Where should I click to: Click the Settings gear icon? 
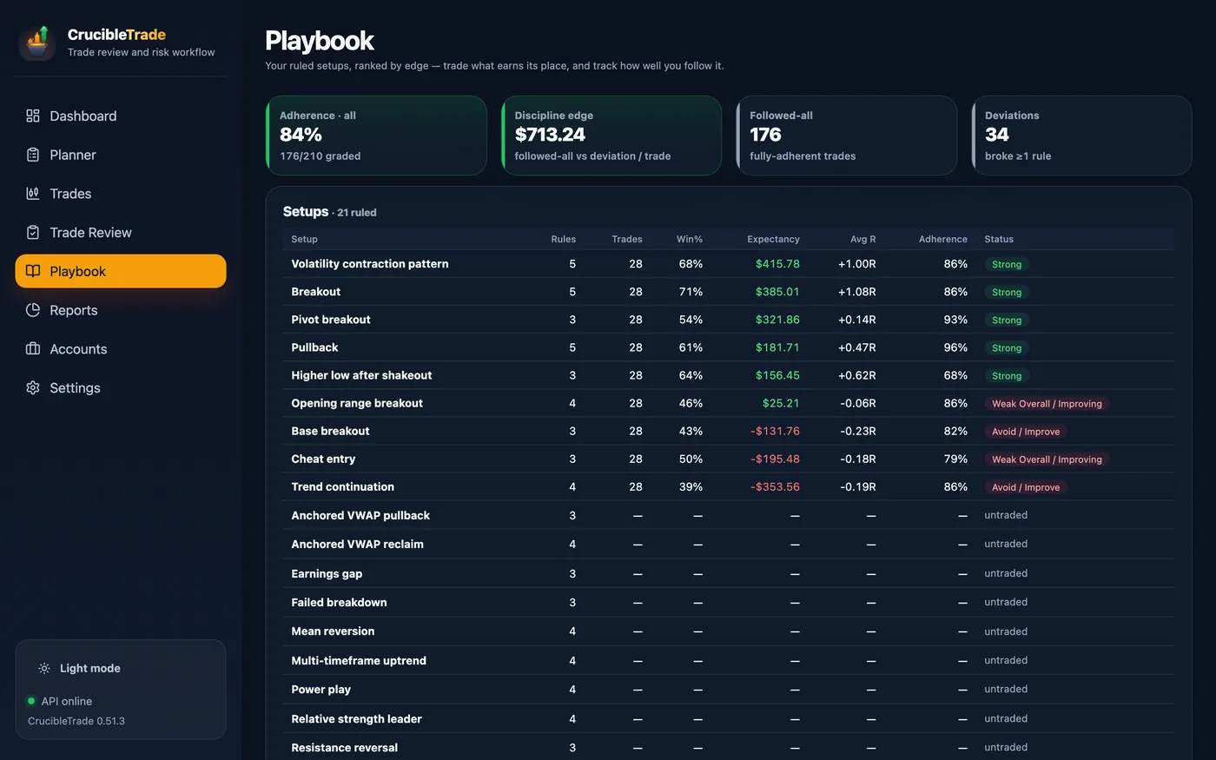(x=33, y=387)
